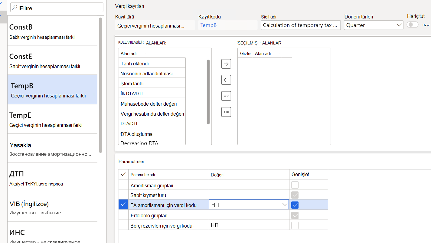431x243 pixels.
Task: Click the move-right arrow button between field lists
Action: click(x=226, y=64)
